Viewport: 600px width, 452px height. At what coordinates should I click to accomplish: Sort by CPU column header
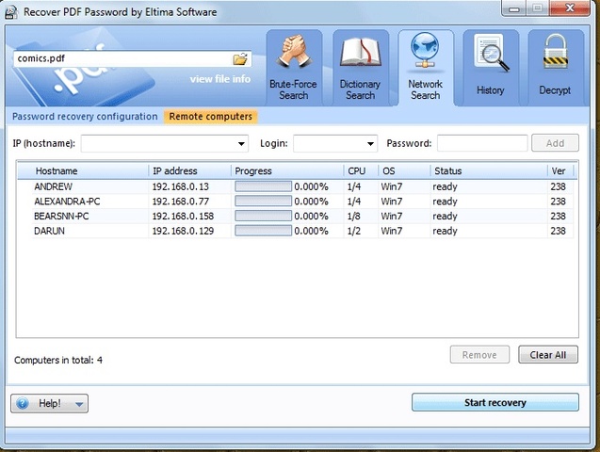(361, 171)
